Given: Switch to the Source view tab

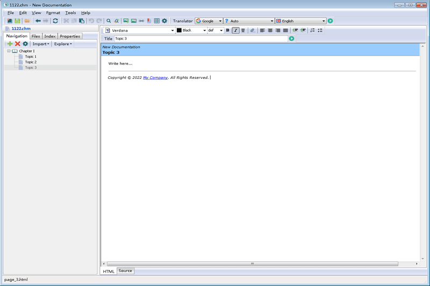Looking at the screenshot, I should click(125, 270).
